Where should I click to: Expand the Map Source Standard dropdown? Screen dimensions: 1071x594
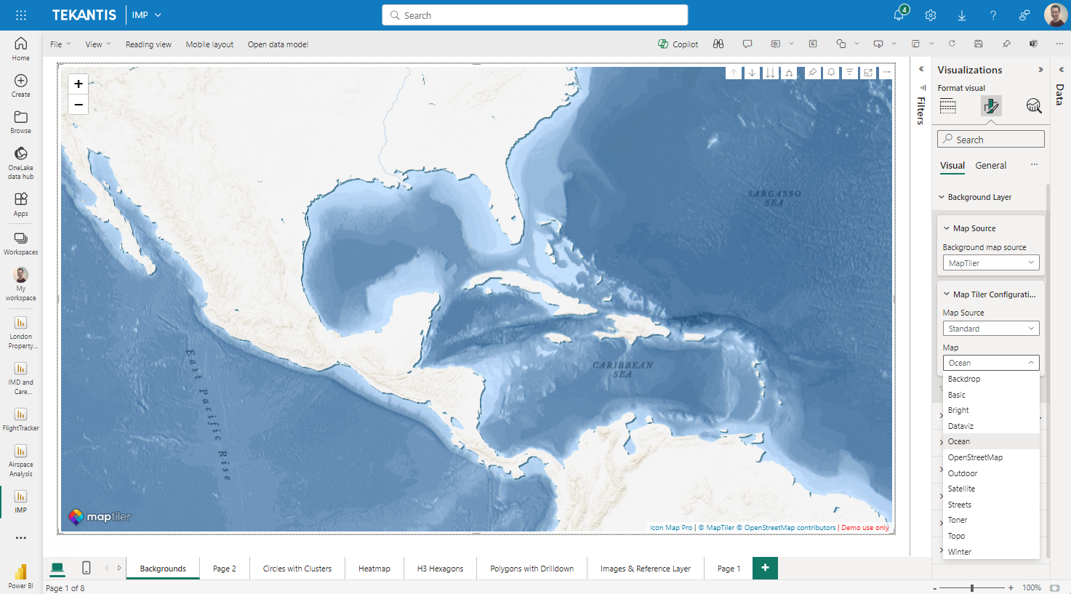coord(990,328)
